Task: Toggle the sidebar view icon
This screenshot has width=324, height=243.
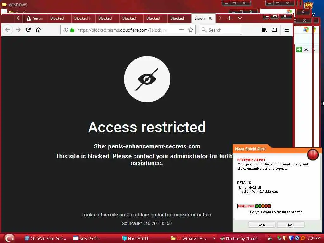Action: click(274, 30)
